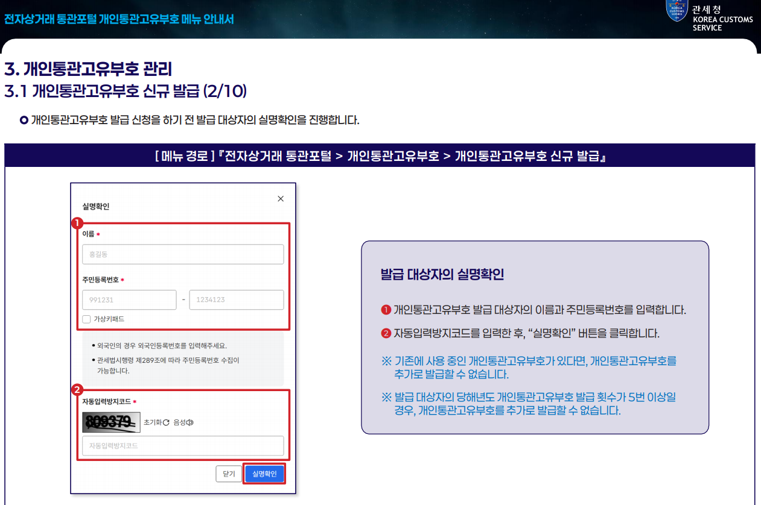Play the 음성 audio captcha speaker icon

pos(190,422)
